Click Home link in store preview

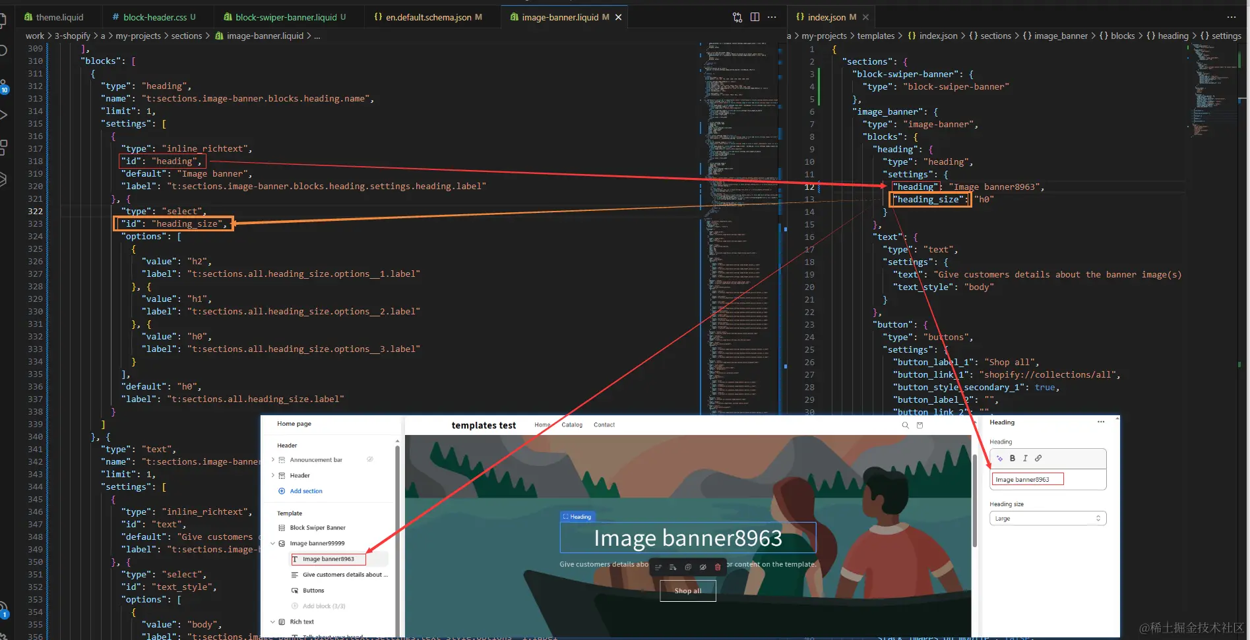point(542,425)
